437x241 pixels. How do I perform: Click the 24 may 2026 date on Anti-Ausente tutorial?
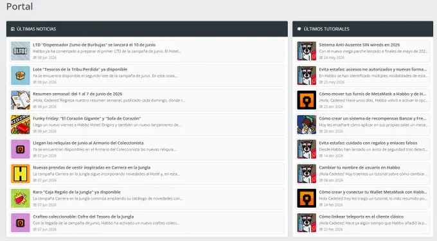point(332,58)
